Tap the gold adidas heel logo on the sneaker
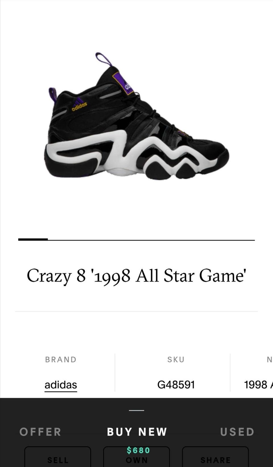Viewport: 273px width, 467px height. (x=79, y=105)
